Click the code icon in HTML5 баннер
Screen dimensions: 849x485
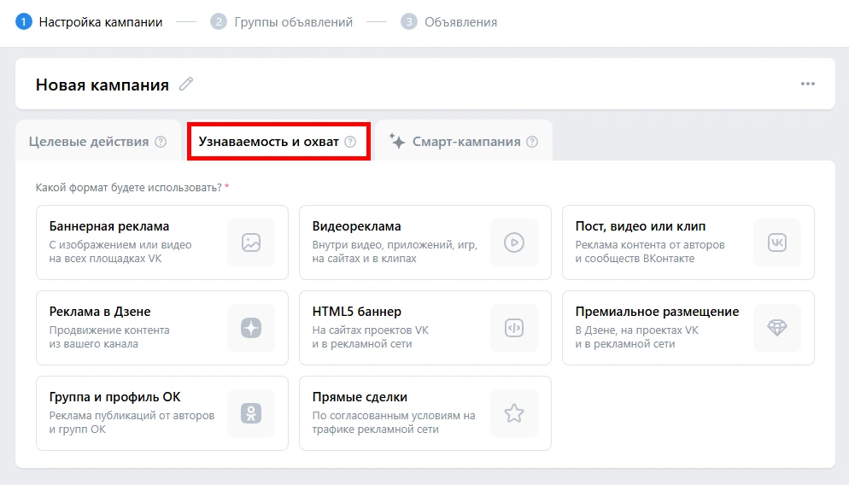point(513,328)
